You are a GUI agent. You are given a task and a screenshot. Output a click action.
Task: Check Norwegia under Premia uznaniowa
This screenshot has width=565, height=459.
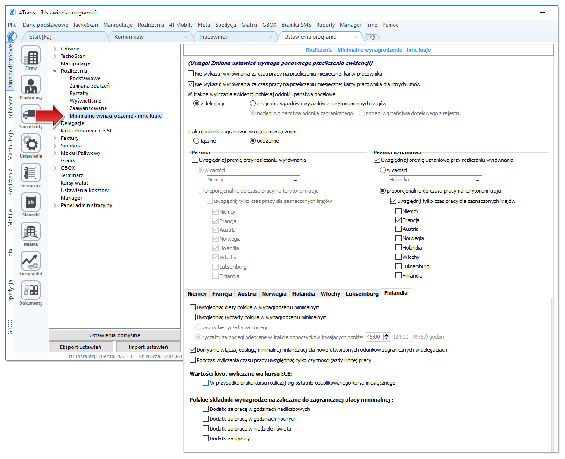[x=399, y=238]
